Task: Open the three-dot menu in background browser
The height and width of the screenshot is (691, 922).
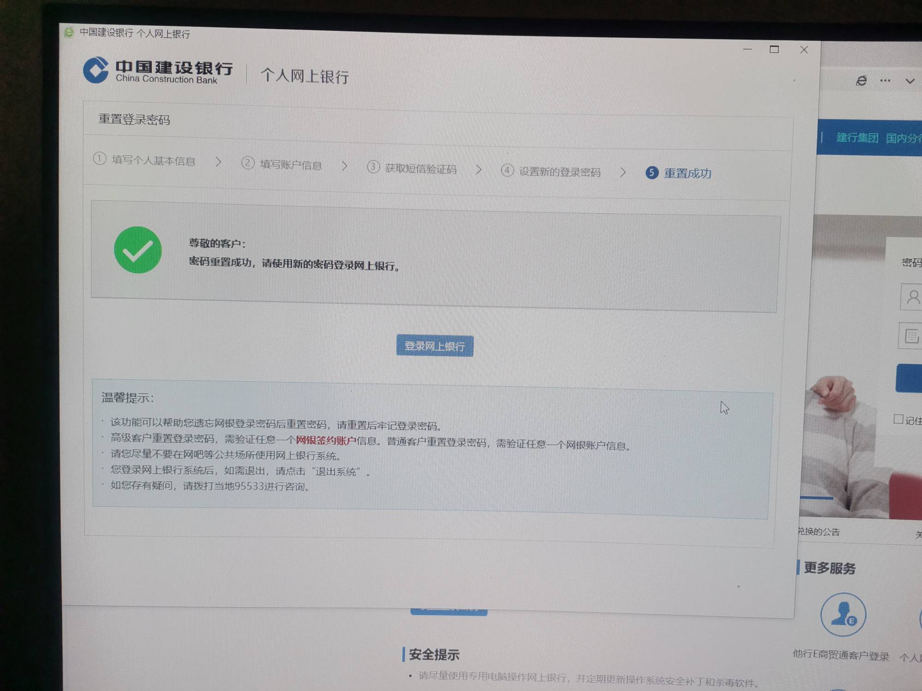Action: [x=885, y=81]
